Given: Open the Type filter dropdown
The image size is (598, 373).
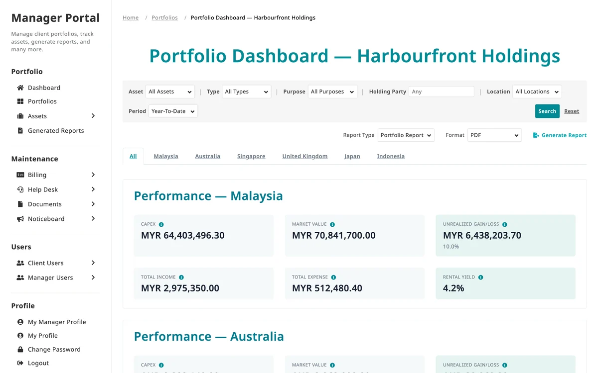Looking at the screenshot, I should (x=246, y=92).
